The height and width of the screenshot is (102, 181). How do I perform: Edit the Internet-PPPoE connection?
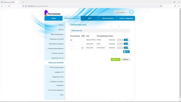click(118, 40)
